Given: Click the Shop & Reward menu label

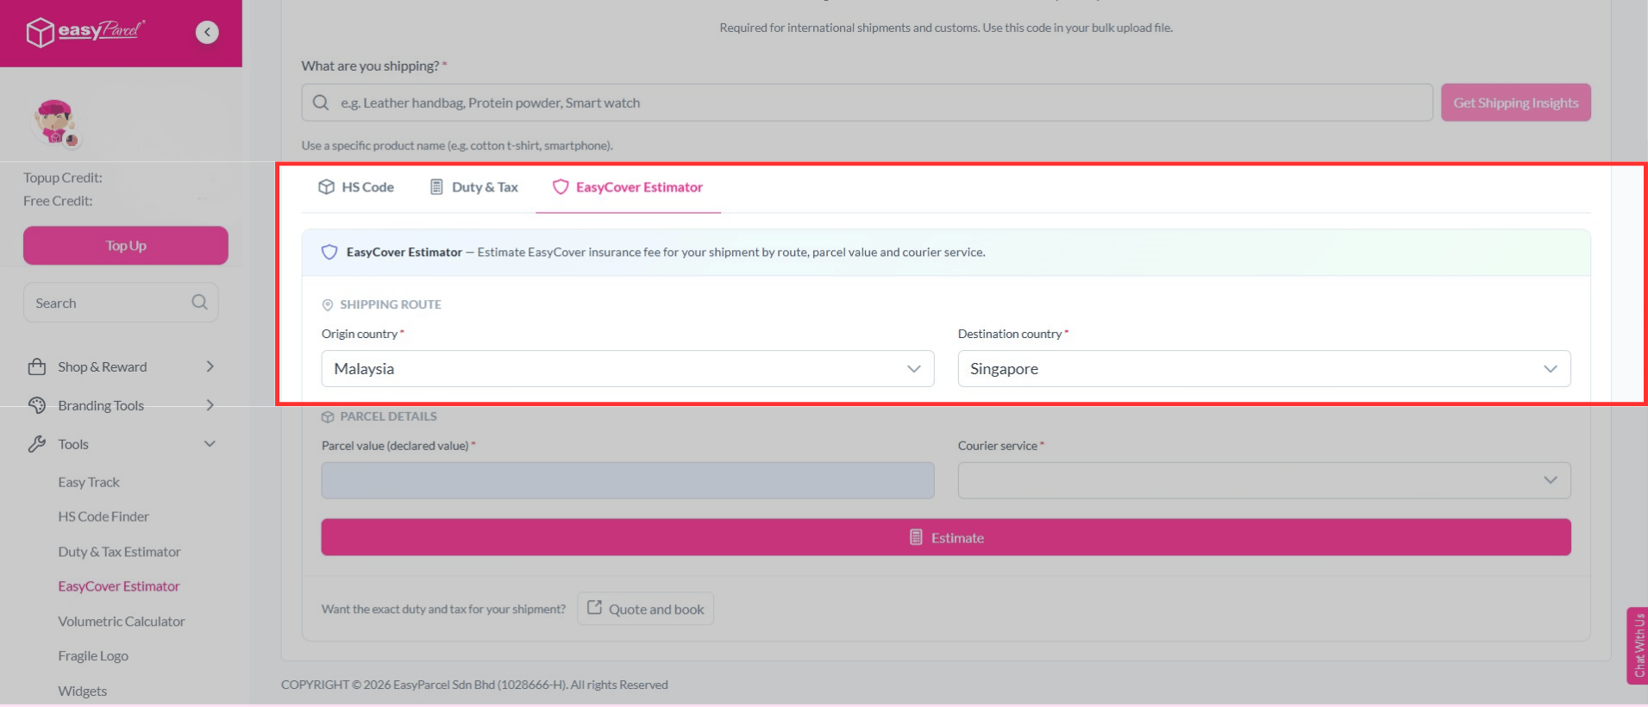Looking at the screenshot, I should point(103,366).
